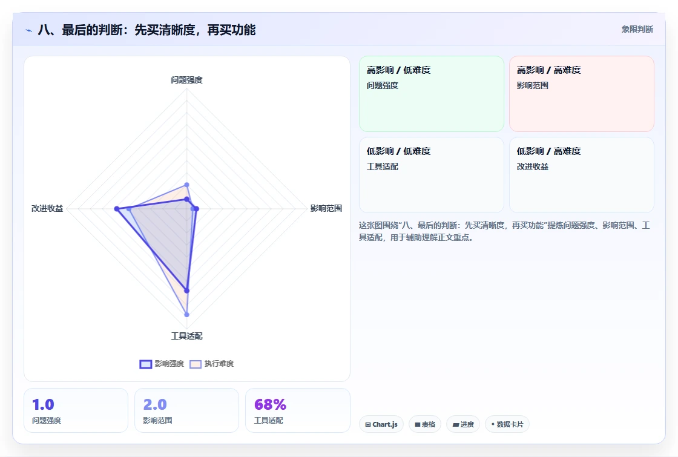The width and height of the screenshot is (678, 457).
Task: Click the 表格 tag chip
Action: point(425,424)
